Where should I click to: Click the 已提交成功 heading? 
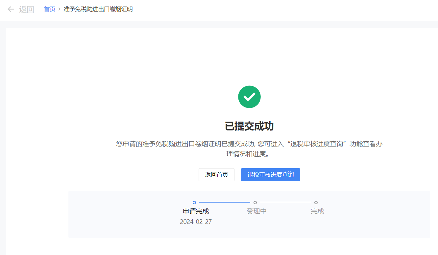click(x=249, y=126)
